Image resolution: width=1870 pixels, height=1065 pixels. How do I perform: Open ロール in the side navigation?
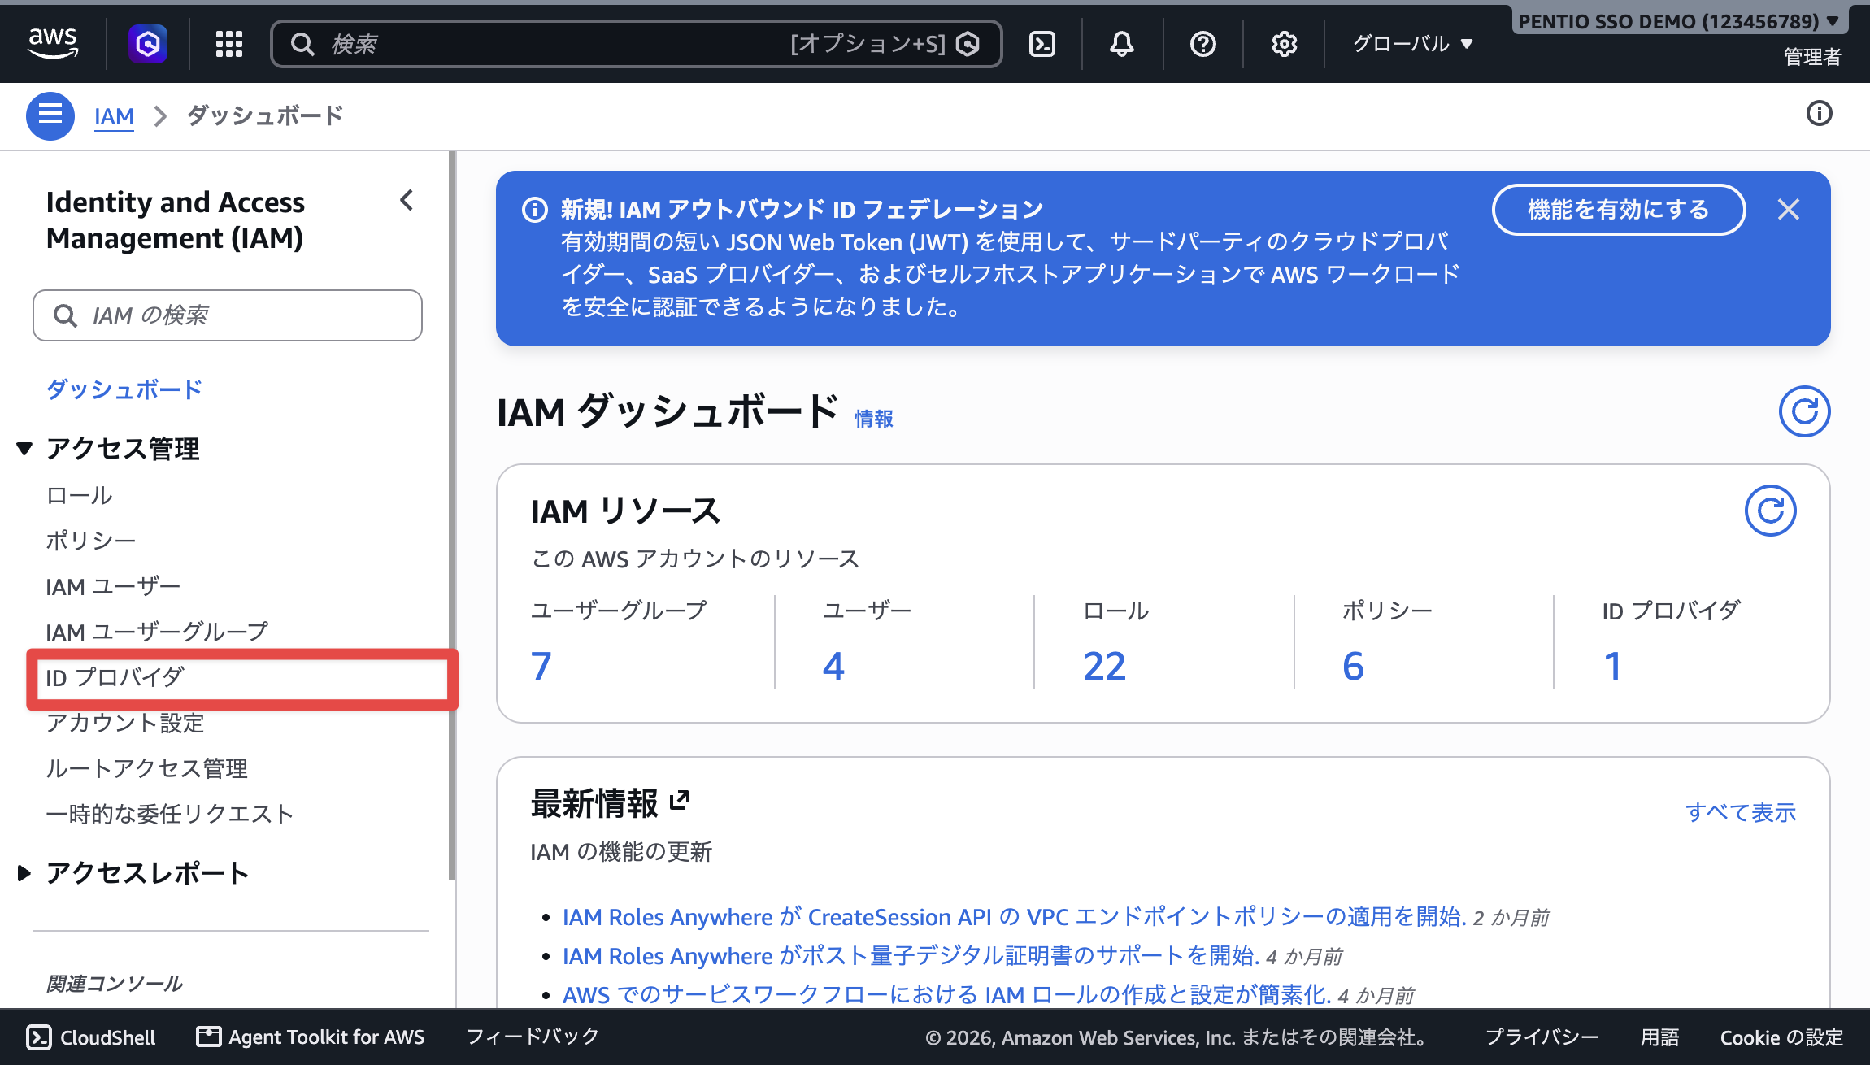[79, 495]
